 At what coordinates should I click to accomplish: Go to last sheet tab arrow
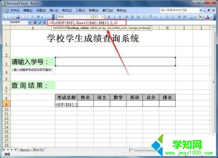(x=15, y=149)
